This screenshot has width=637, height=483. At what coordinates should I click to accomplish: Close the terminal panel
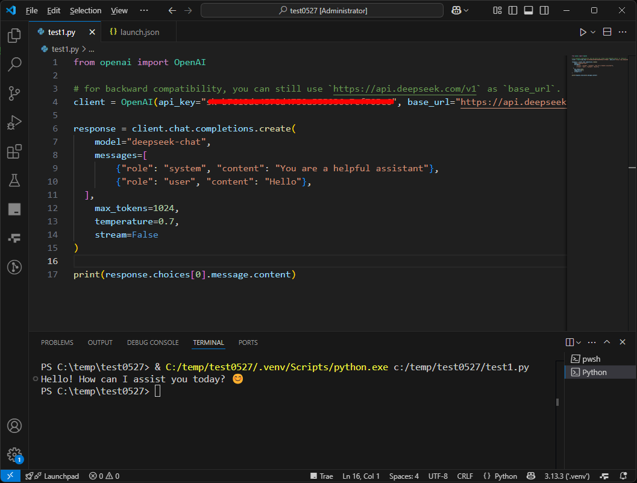tap(623, 343)
